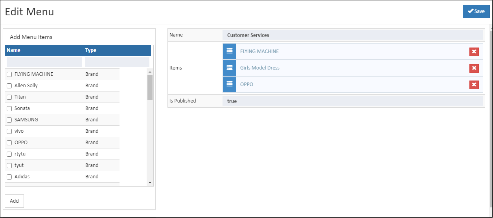Image resolution: width=493 pixels, height=218 pixels.
Task: Save the menu changes
Action: (476, 11)
